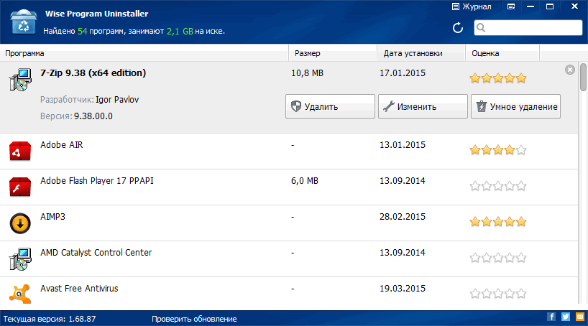Sort by Размер column header
This screenshot has height=326, width=588.
[333, 53]
